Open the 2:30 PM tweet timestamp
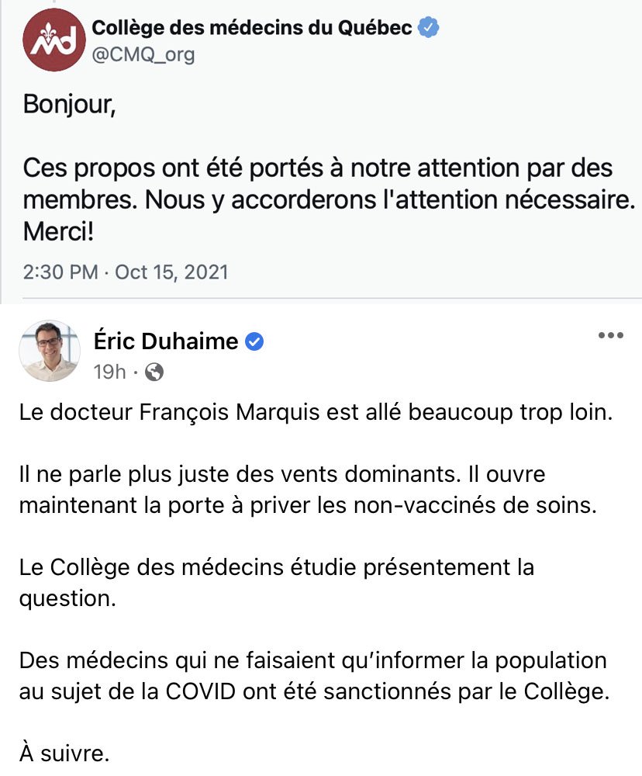The width and height of the screenshot is (642, 776). coord(60,272)
